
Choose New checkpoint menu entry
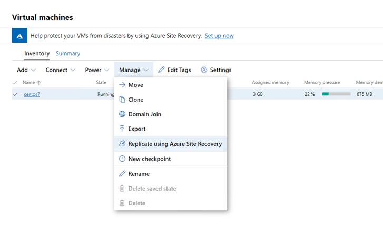pos(170,159)
